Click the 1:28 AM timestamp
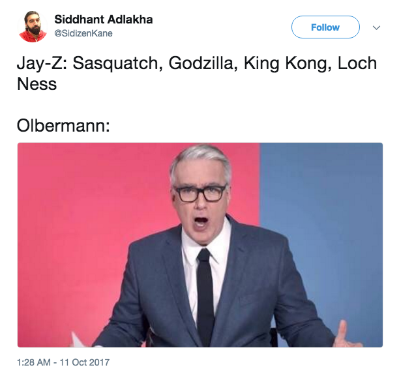The height and width of the screenshot is (376, 399). [34, 362]
